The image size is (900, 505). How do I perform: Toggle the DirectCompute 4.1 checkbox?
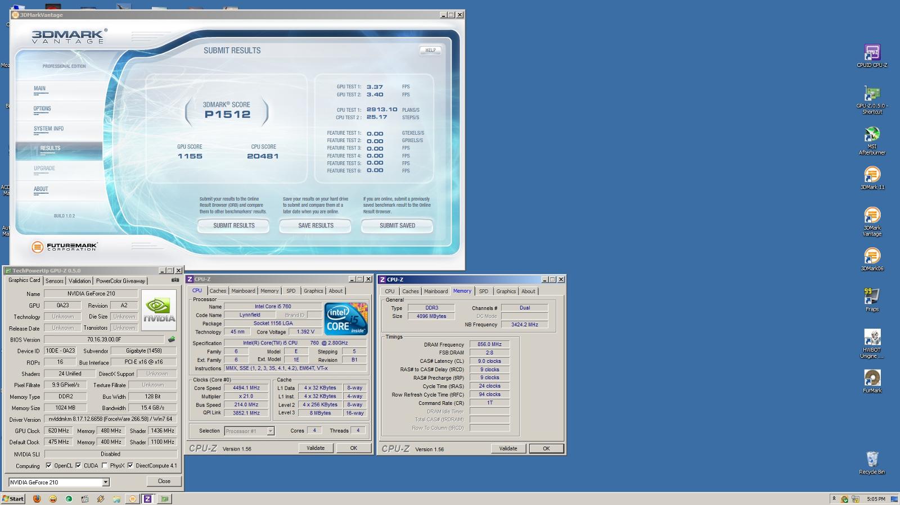coord(130,466)
